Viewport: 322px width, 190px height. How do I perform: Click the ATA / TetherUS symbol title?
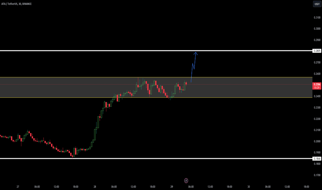pyautogui.click(x=17, y=4)
